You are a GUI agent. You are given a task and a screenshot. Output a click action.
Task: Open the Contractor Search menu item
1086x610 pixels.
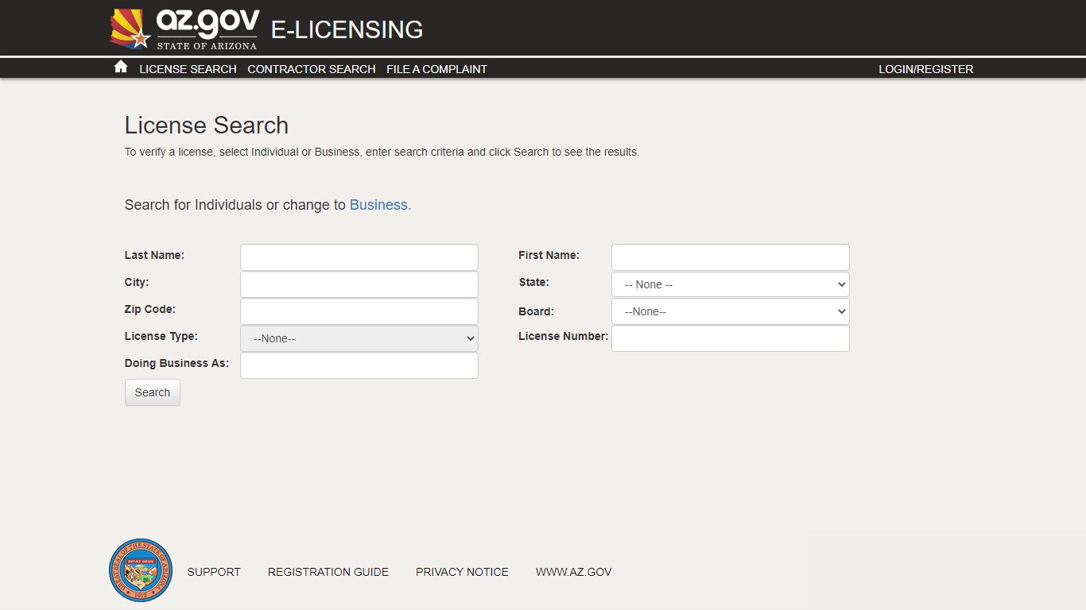(x=312, y=69)
